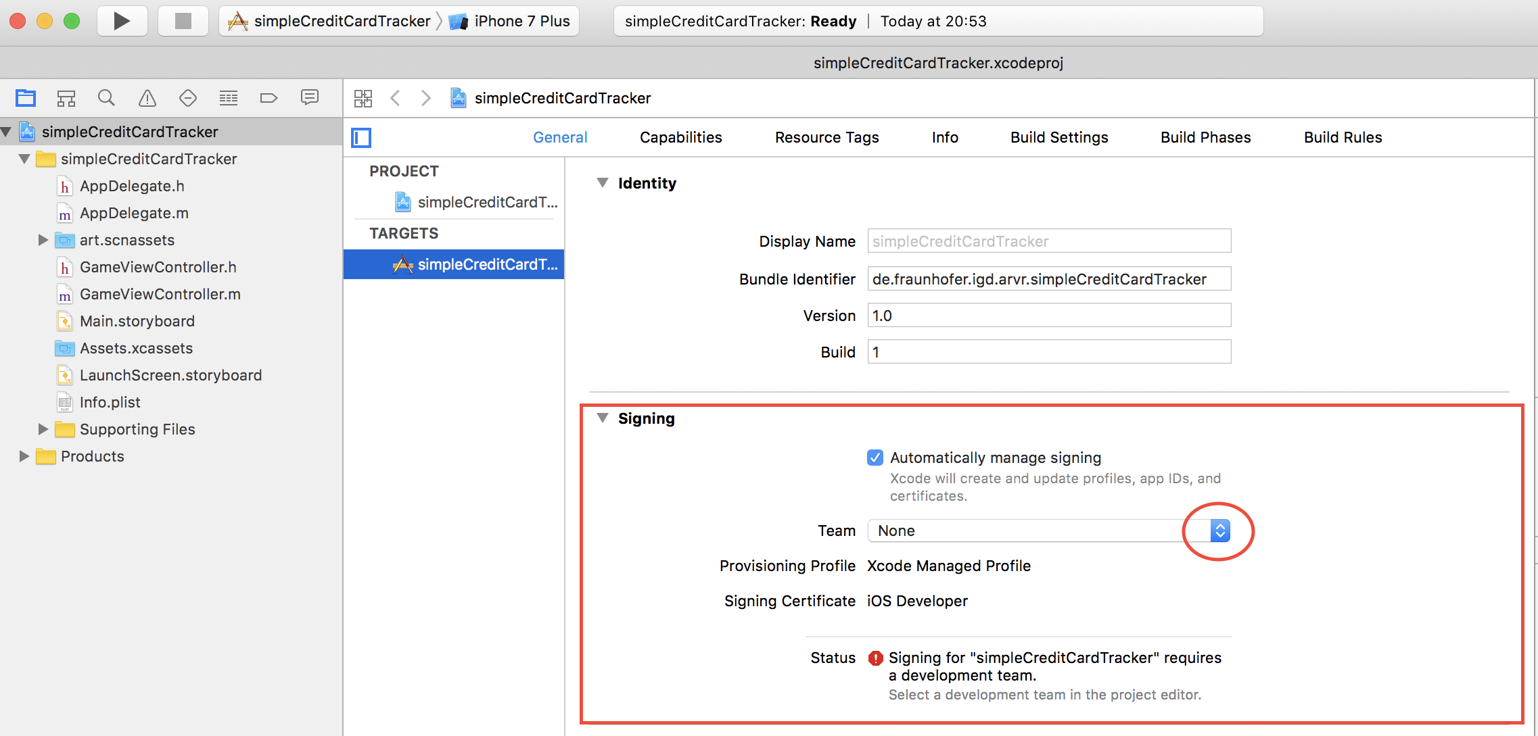Screen dimensions: 1538x736
Task: Switch to the Build Settings tab
Action: [x=1058, y=137]
